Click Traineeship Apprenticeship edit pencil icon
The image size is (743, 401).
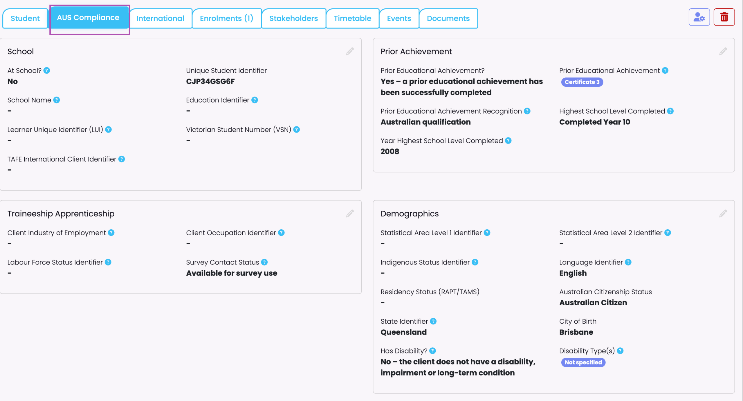(x=350, y=214)
